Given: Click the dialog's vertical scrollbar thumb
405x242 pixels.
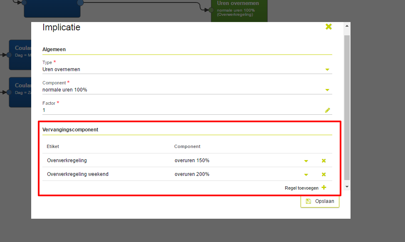Looking at the screenshot, I should [x=347, y=107].
